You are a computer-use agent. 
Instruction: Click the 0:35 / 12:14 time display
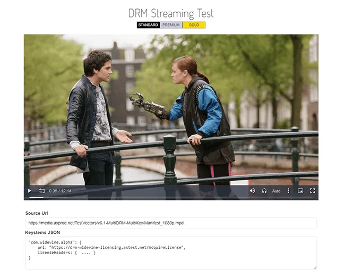click(x=61, y=190)
